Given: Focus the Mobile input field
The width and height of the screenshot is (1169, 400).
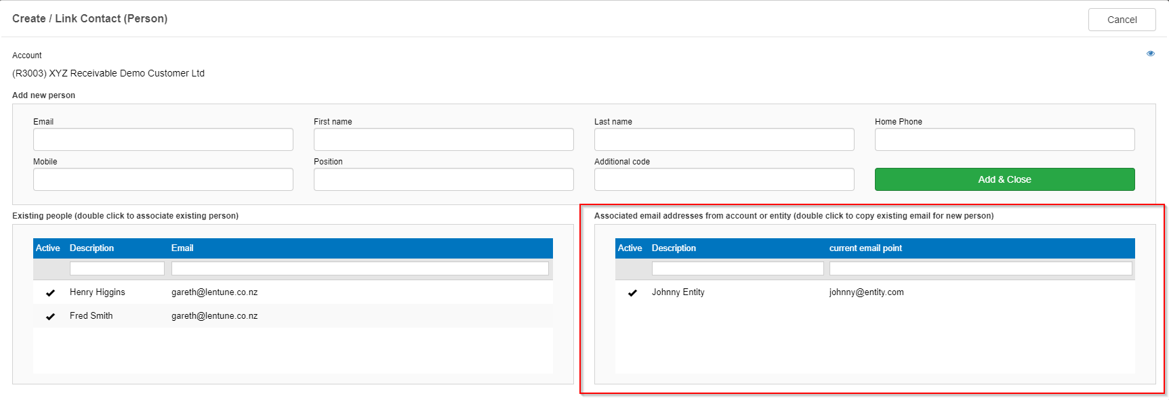Looking at the screenshot, I should coord(163,179).
